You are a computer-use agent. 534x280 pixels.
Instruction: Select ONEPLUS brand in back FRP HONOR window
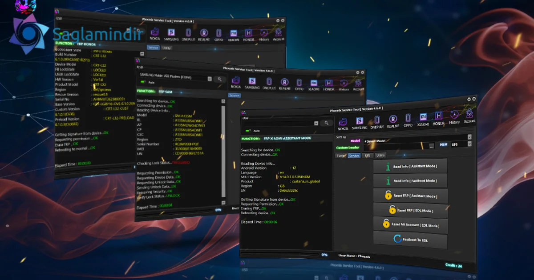[x=188, y=35]
